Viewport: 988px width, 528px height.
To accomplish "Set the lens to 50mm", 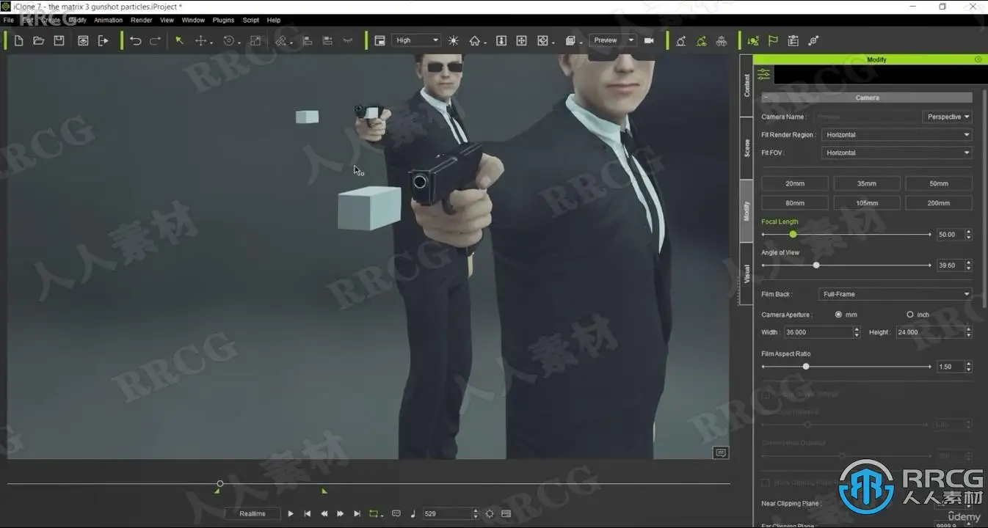I will (x=938, y=183).
